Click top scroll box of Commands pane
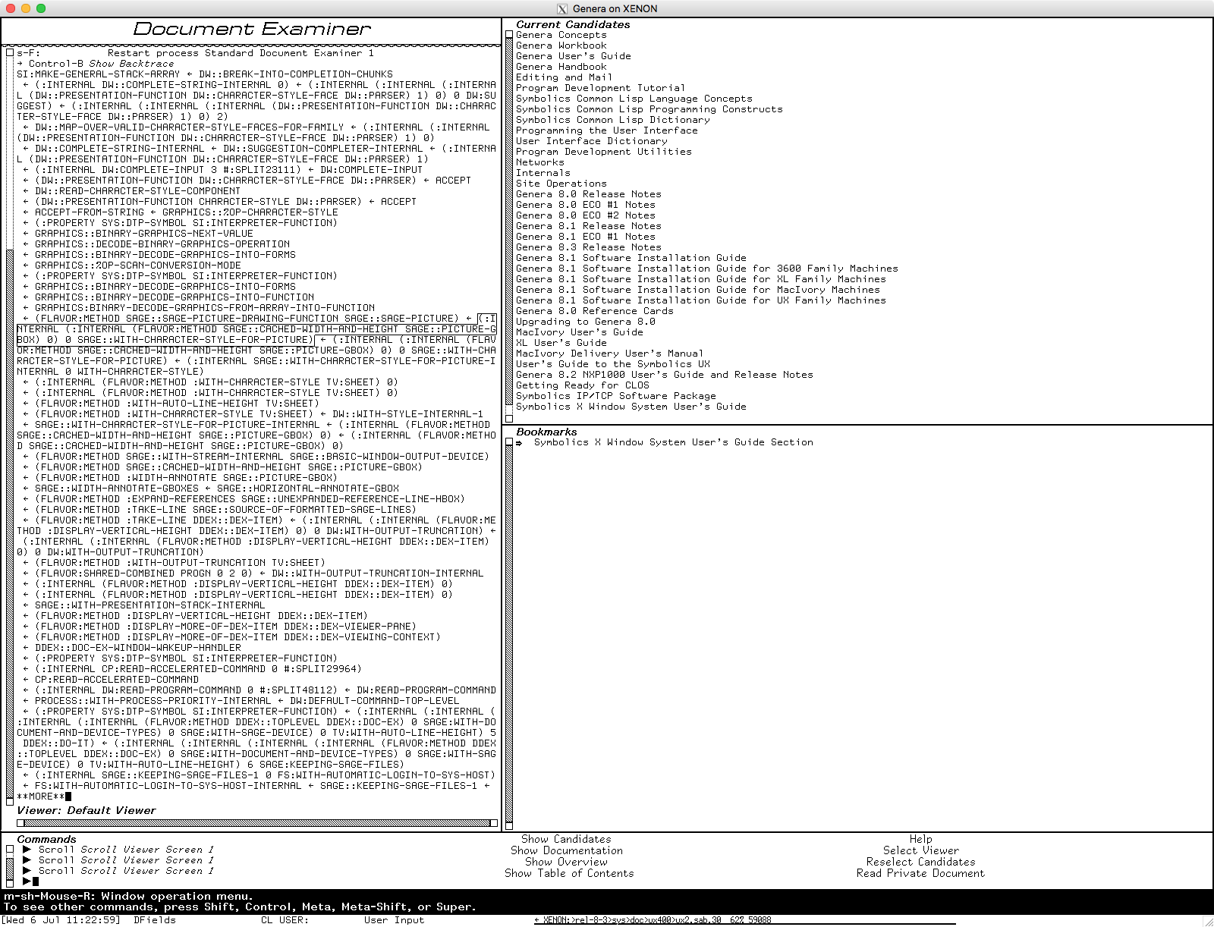This screenshot has width=1214, height=927. click(x=9, y=850)
